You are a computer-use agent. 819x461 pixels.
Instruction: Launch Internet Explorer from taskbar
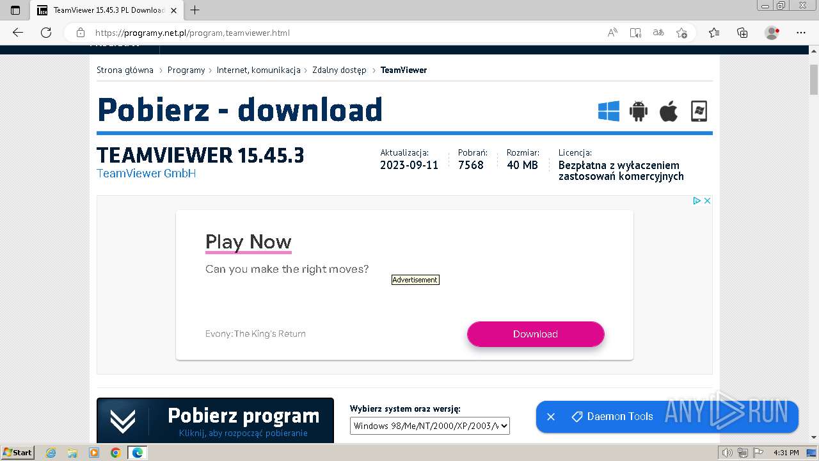51,453
